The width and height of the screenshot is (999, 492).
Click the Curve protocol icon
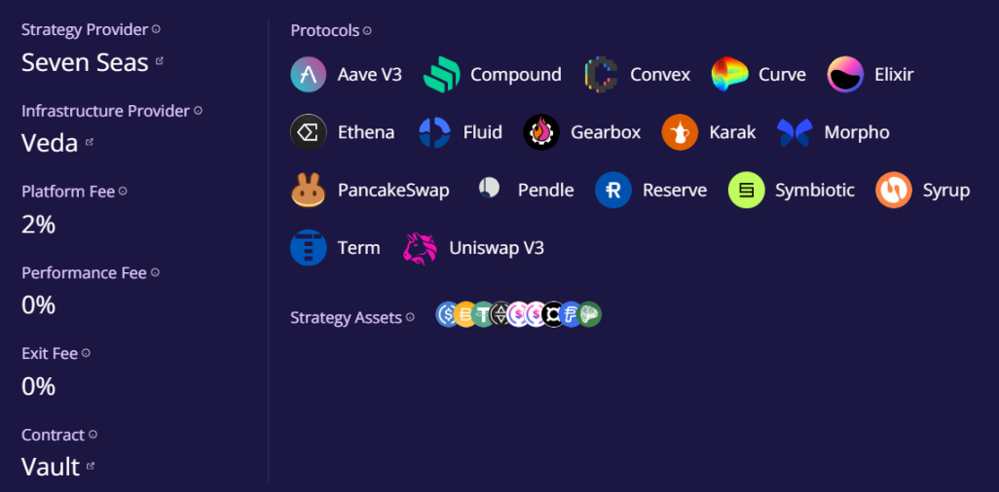[729, 75]
